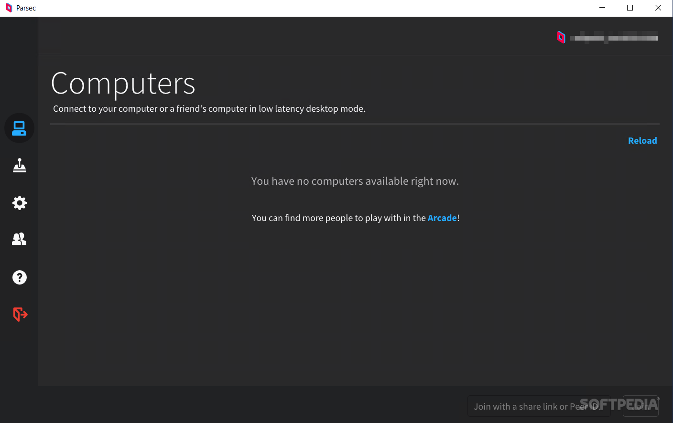Click the 'Connect to your computer' description

point(209,109)
